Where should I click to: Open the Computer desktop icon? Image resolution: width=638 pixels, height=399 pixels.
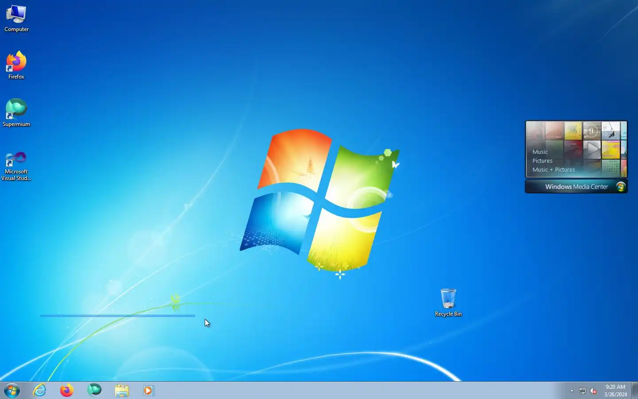tap(16, 19)
